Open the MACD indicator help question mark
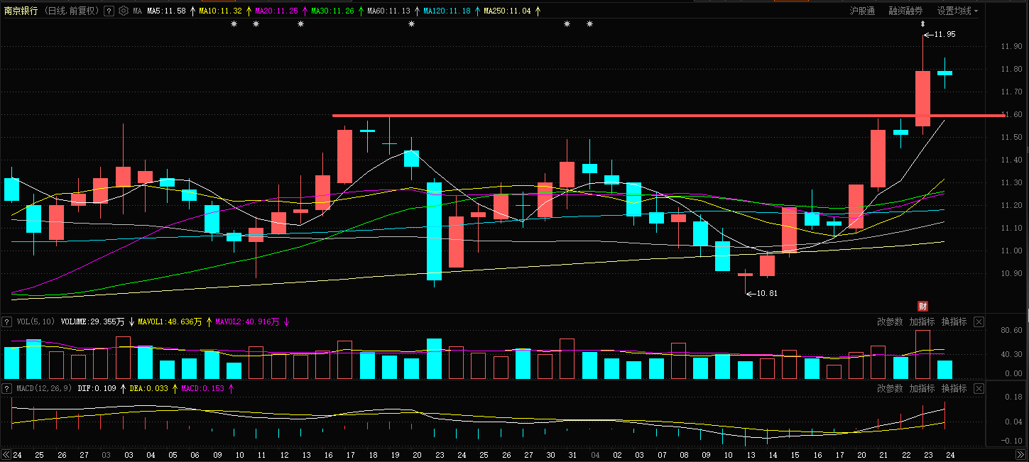The height and width of the screenshot is (462, 1029). 7,388
